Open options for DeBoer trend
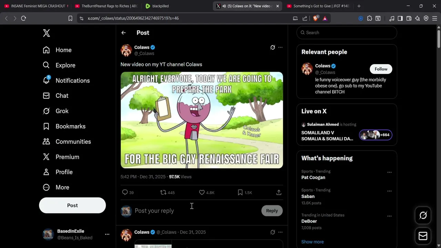 coord(389,216)
